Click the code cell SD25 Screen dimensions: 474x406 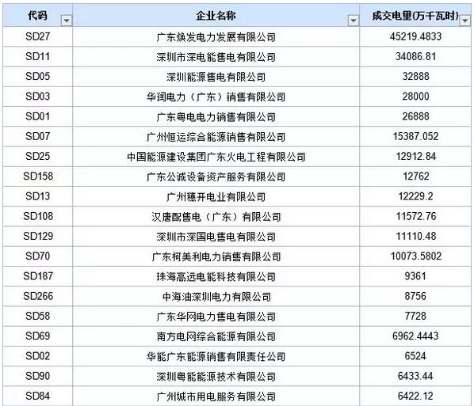tap(38, 157)
